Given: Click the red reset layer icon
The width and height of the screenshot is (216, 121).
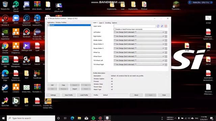Looking at the screenshot, I should click(166, 26).
